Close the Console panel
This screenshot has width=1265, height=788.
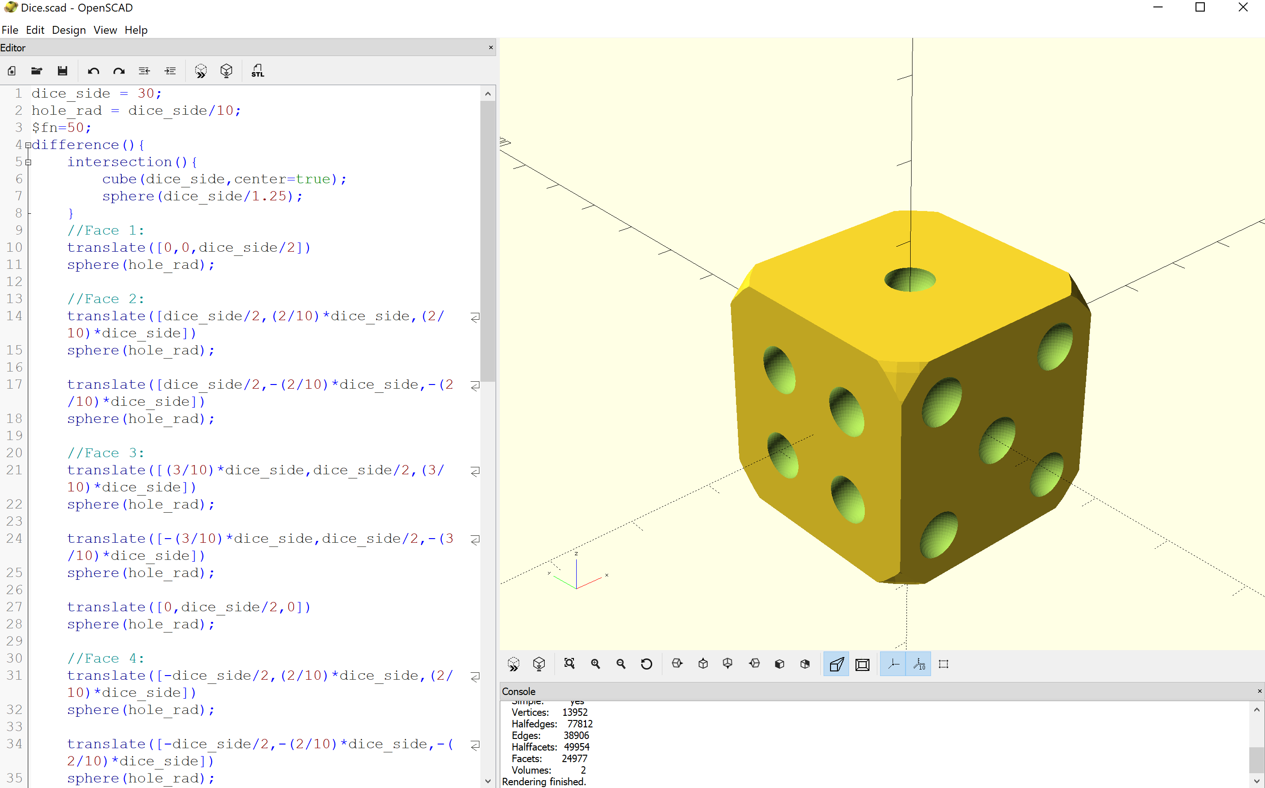tap(1259, 691)
